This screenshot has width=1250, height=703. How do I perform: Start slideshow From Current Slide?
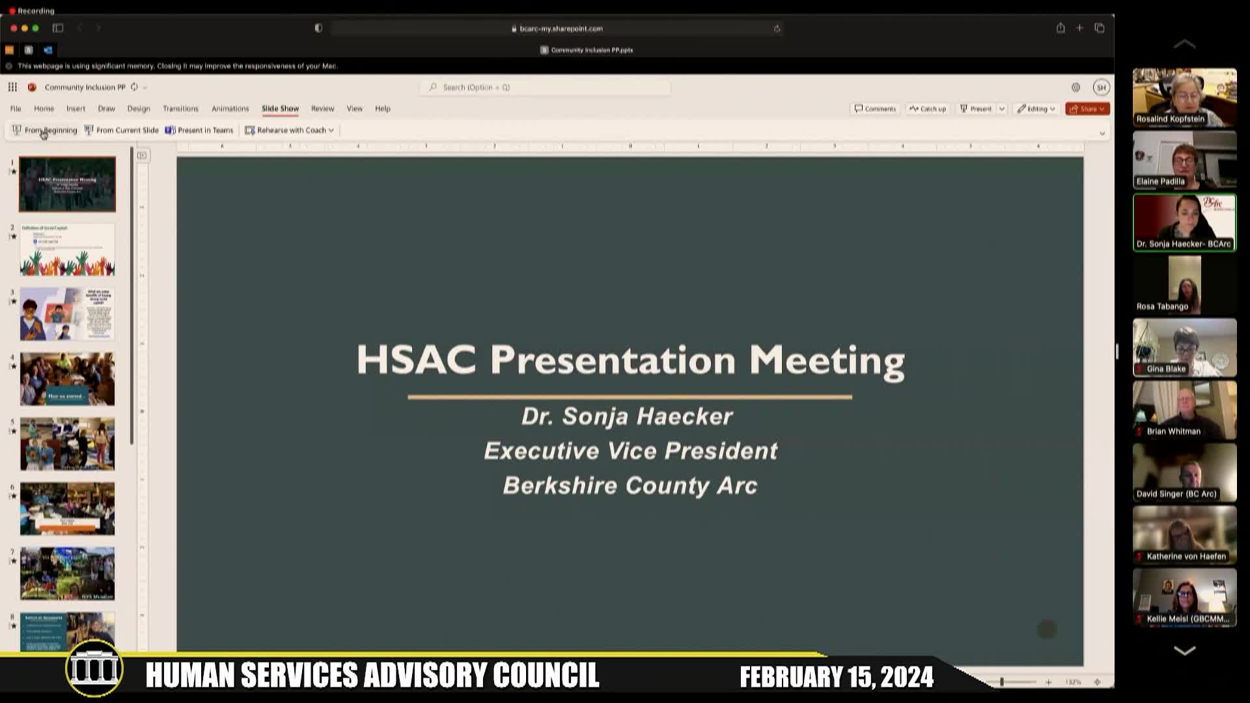click(121, 130)
